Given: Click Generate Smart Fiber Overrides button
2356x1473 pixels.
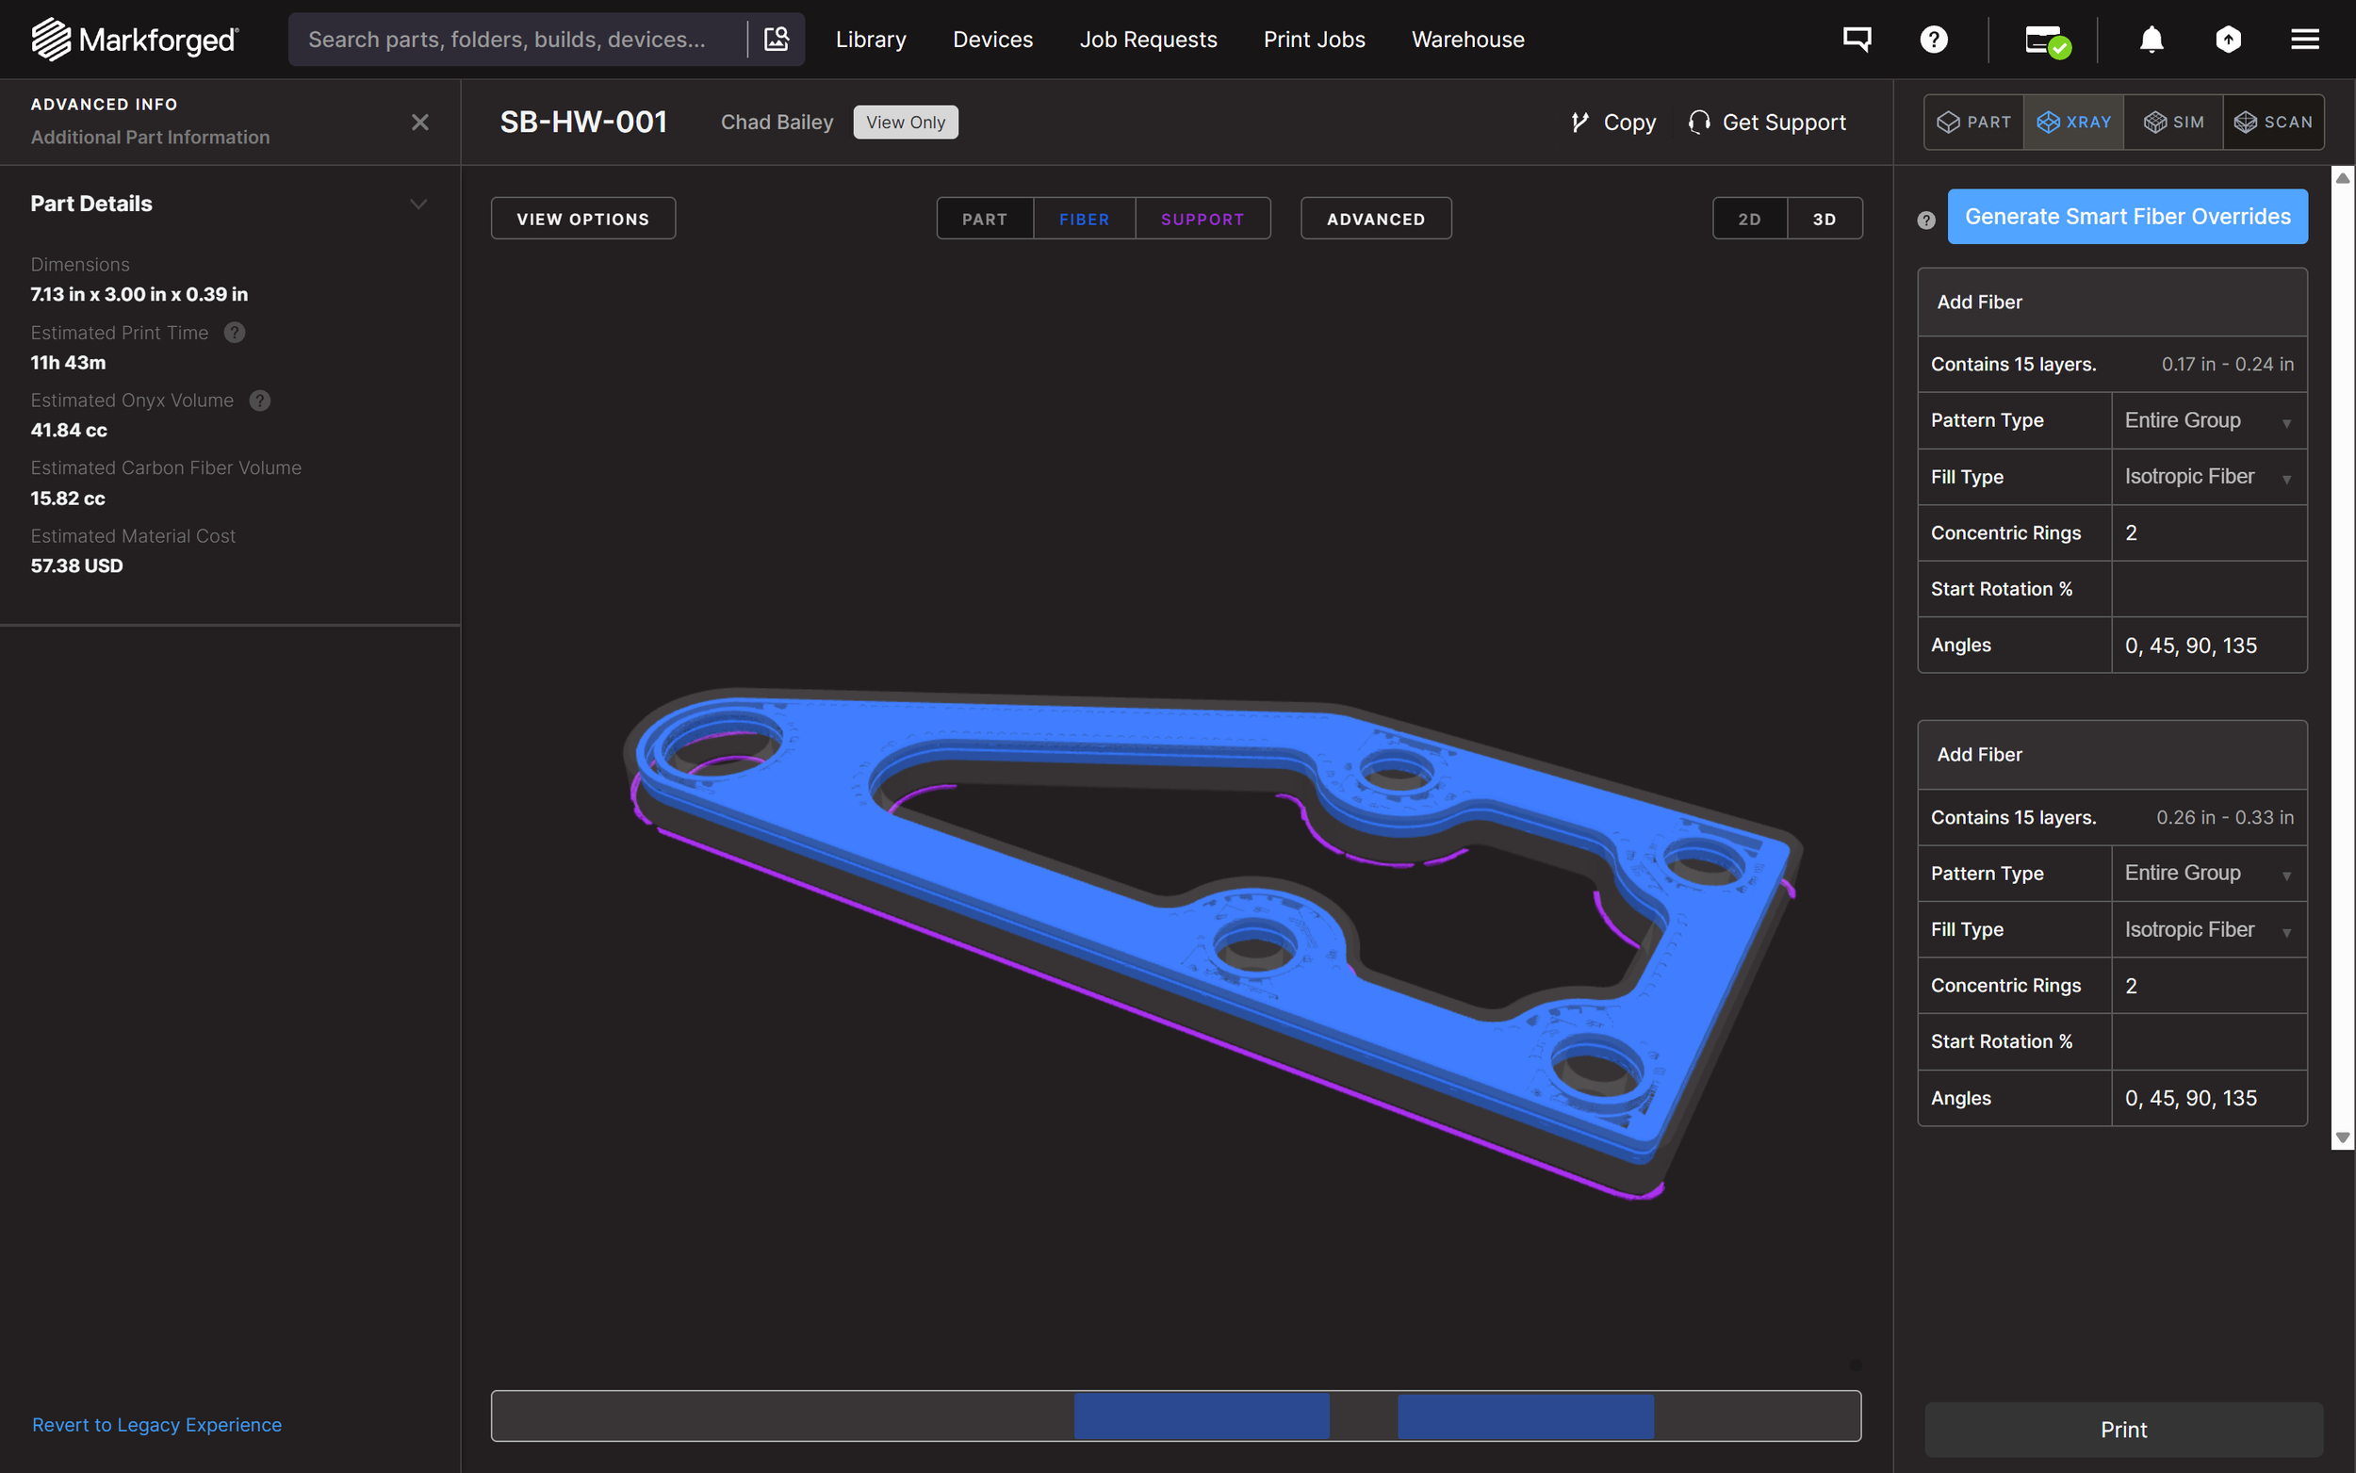Looking at the screenshot, I should (x=2127, y=216).
